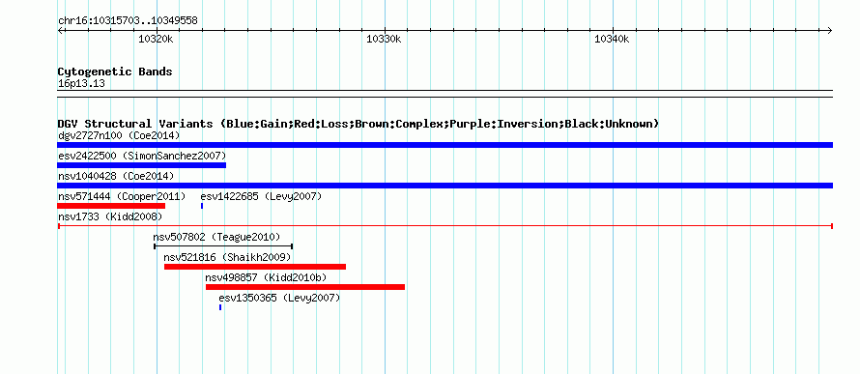Screen dimensions: 860x374
Task: Click the nsv521816 red loss bar
Action: coord(255,267)
